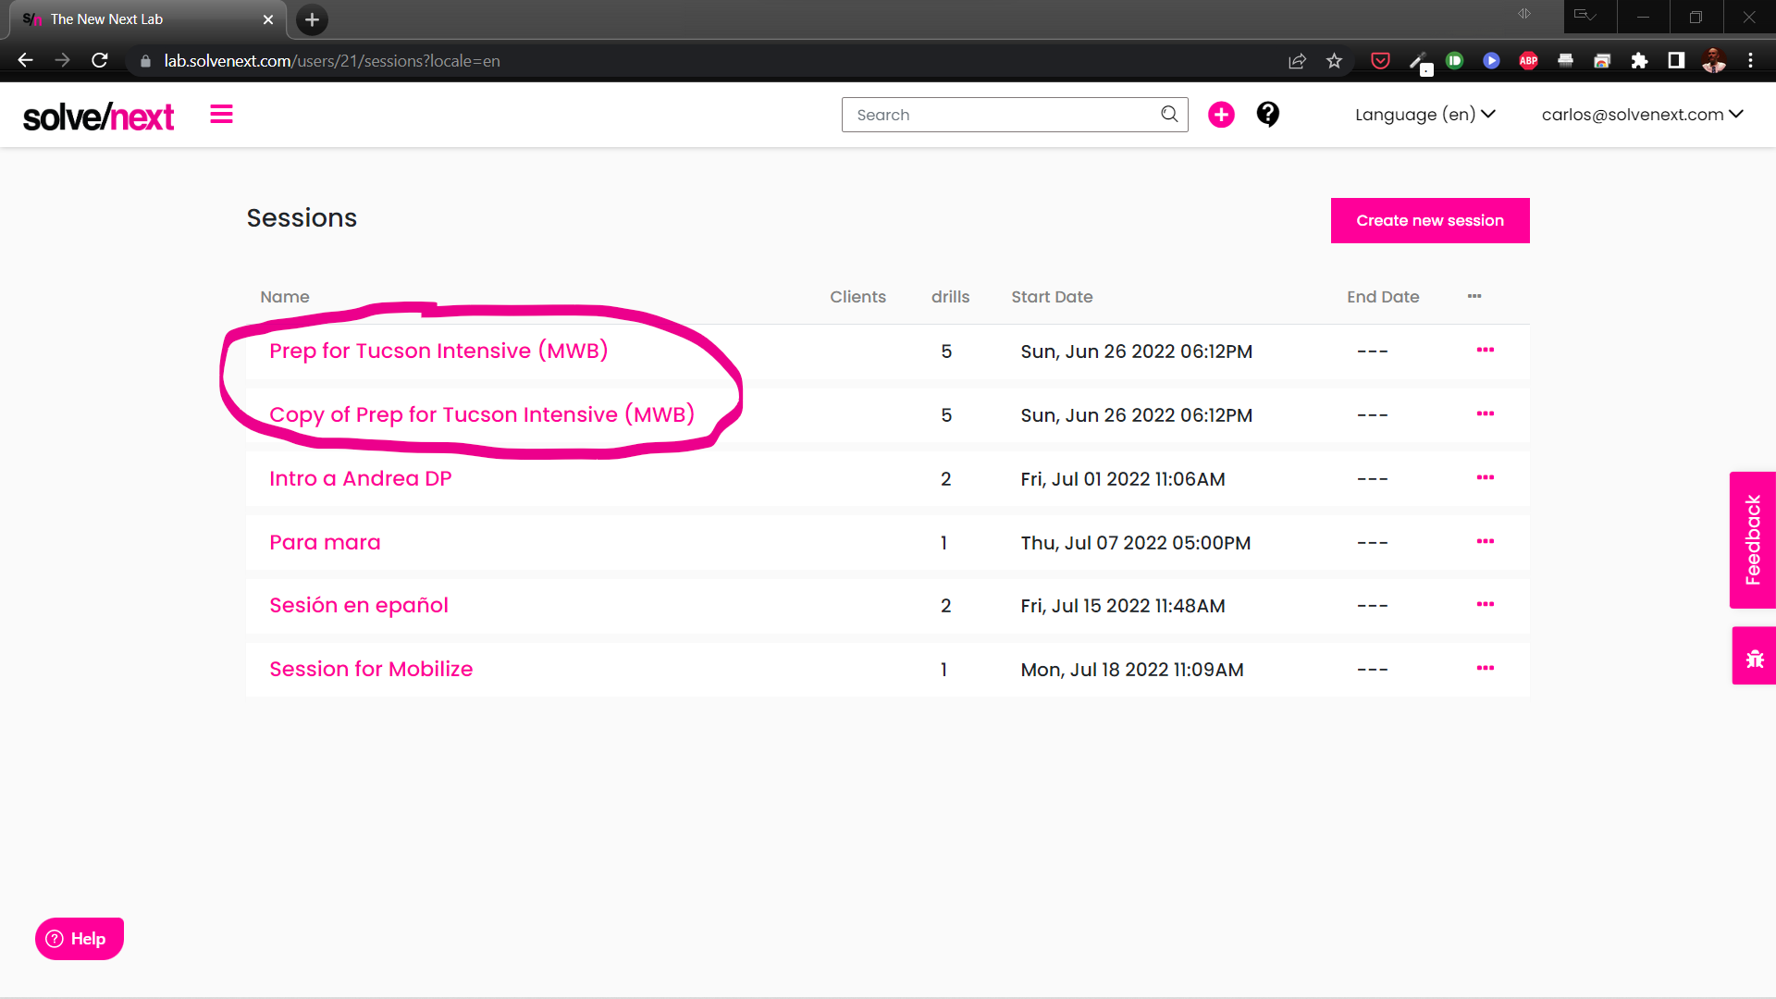Screen dimensions: 1776x999
Task: Click the bug report side icon
Action: 1754,658
